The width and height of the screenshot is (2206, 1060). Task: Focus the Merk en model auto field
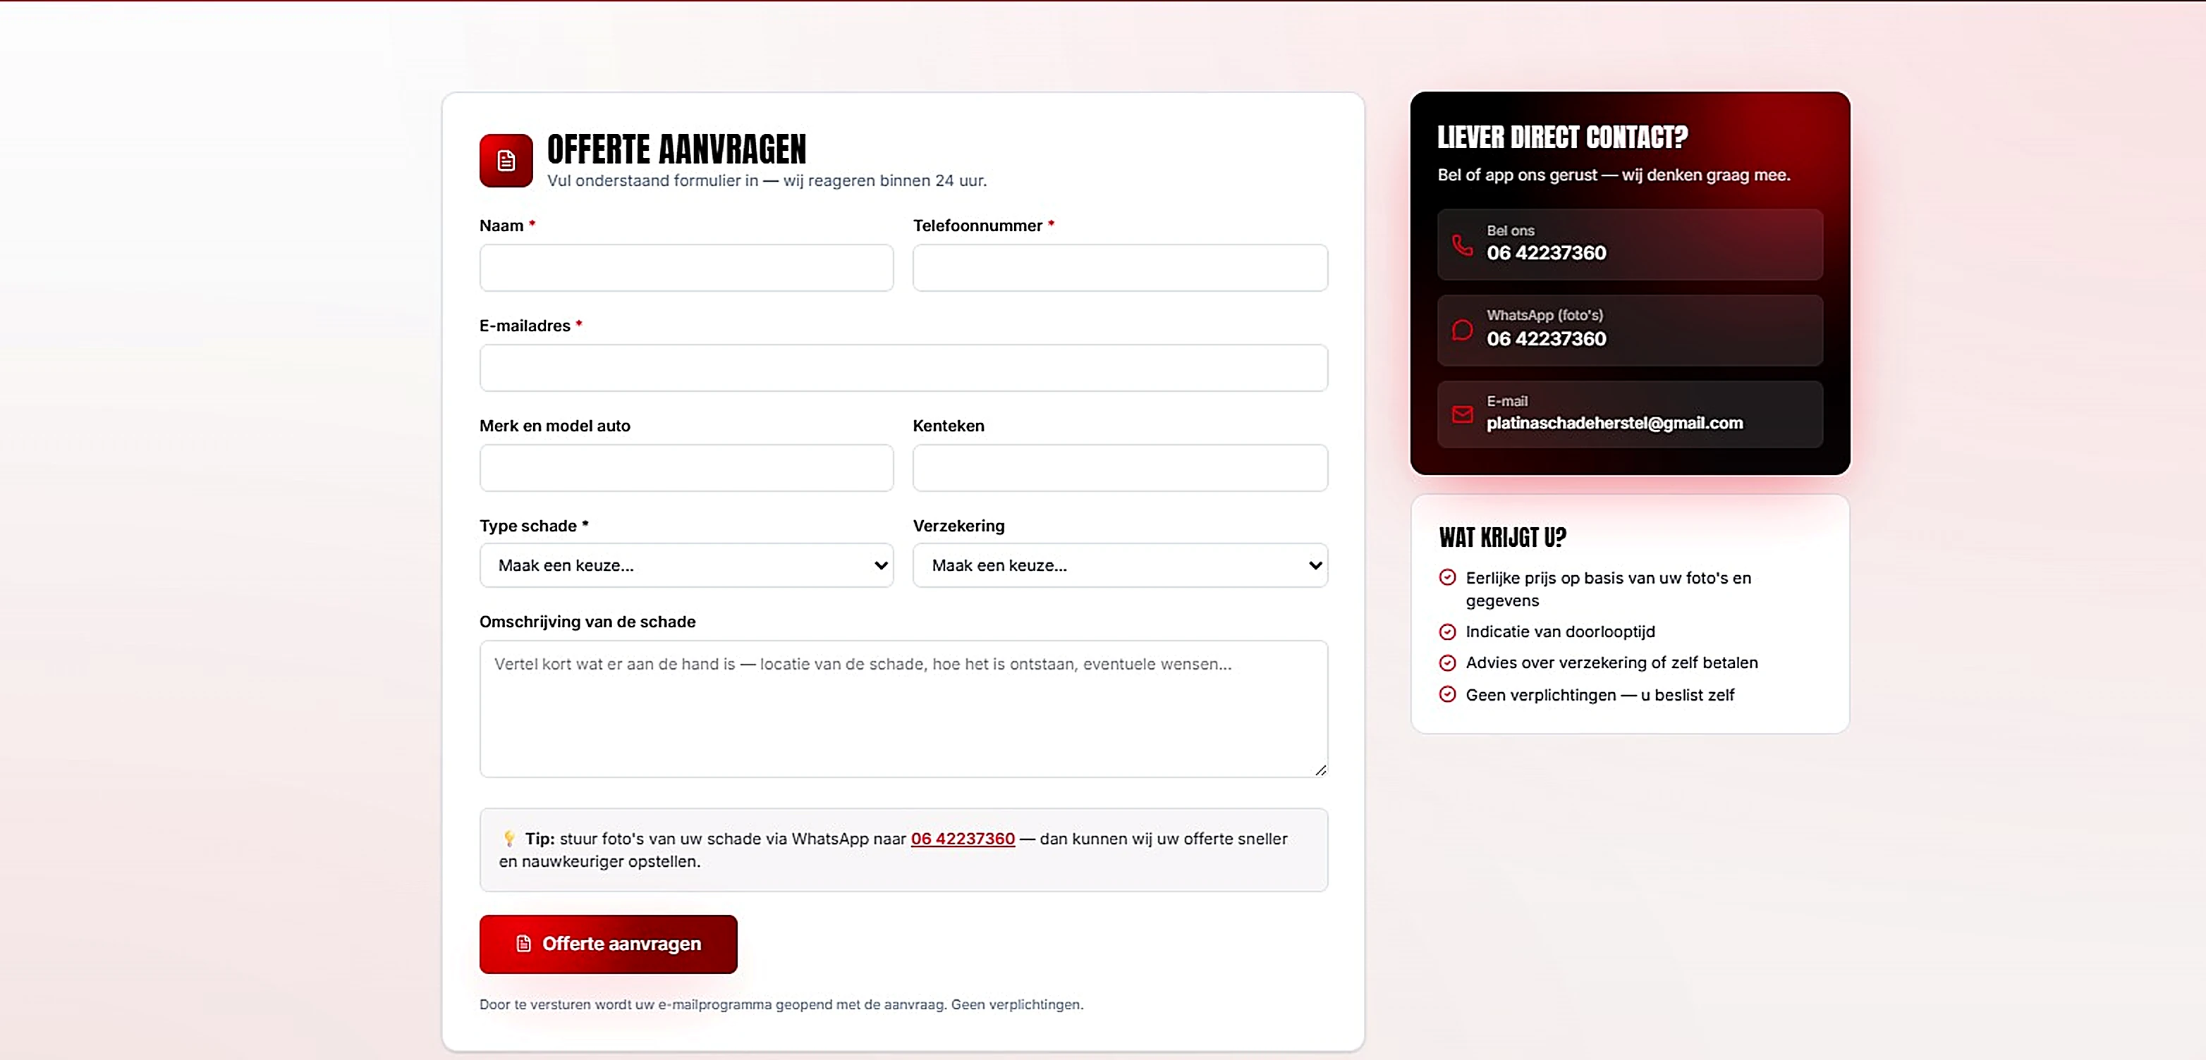[686, 468]
